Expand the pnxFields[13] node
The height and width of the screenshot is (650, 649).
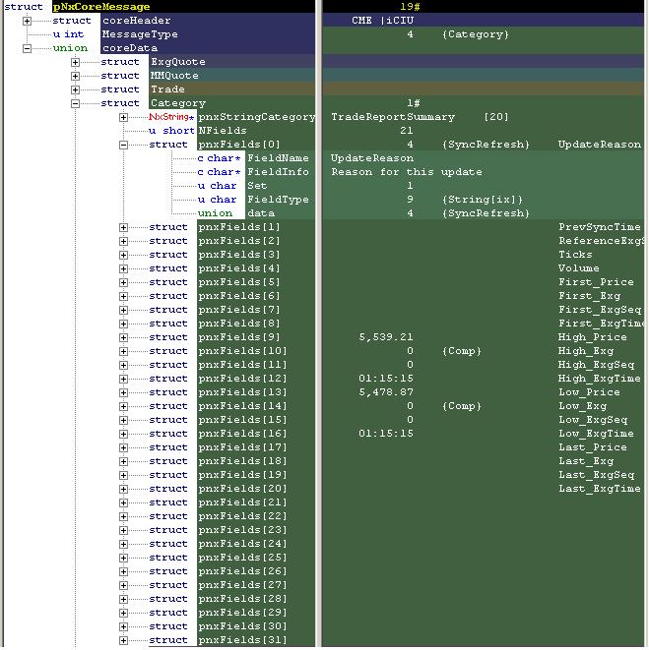coord(123,392)
